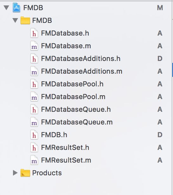Viewport: 173px width, 195px height.
Task: Collapse the FMDB folder group triangle
Action: [x=15, y=20]
